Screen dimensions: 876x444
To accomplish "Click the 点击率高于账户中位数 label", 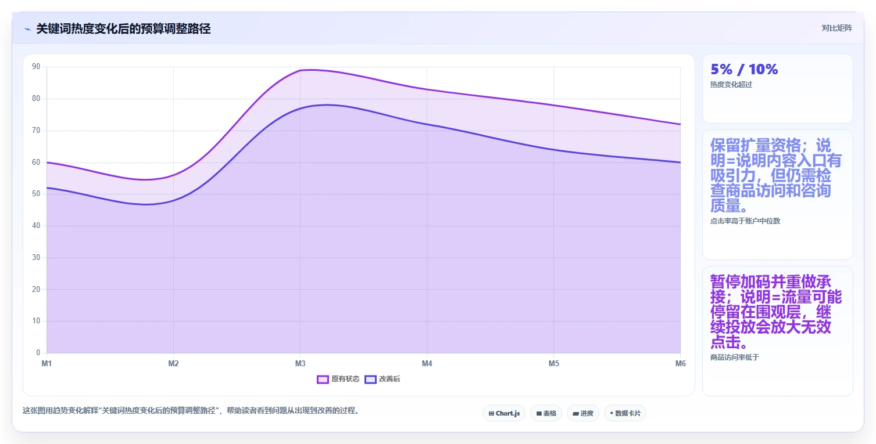I will [x=745, y=221].
